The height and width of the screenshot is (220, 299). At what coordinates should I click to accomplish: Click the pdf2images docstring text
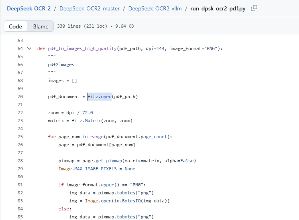point(61,65)
